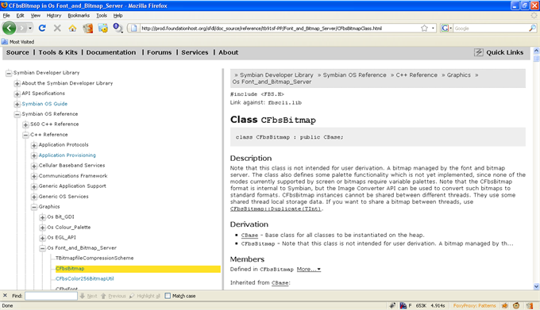Expand the More... members dropdown

click(309, 269)
